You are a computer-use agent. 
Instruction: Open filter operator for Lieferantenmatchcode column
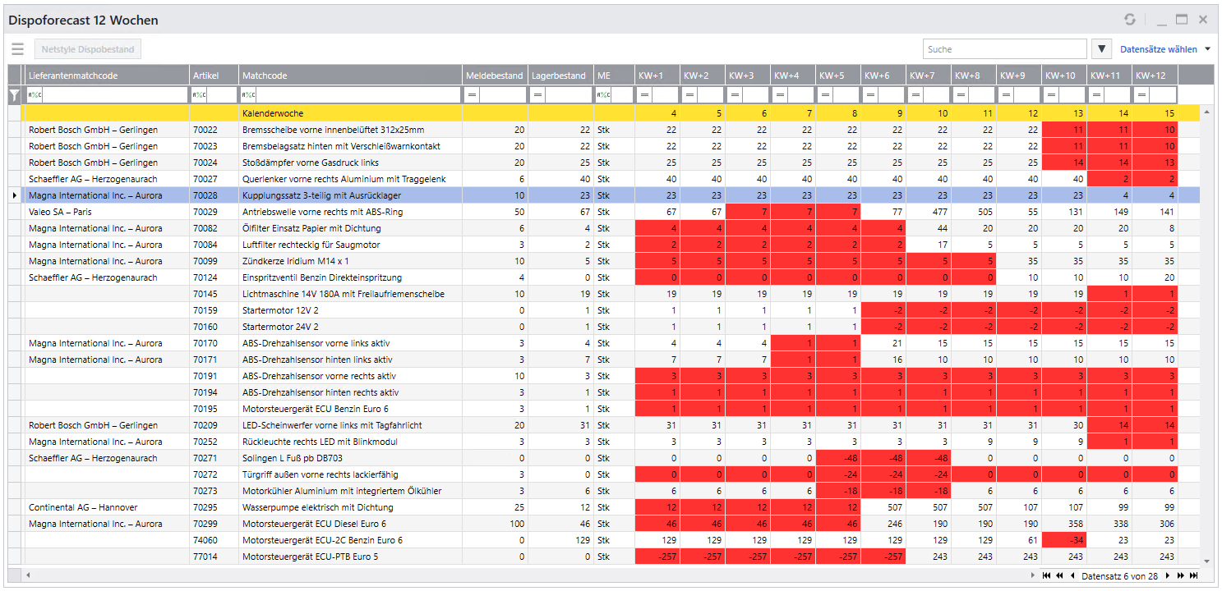coord(35,95)
